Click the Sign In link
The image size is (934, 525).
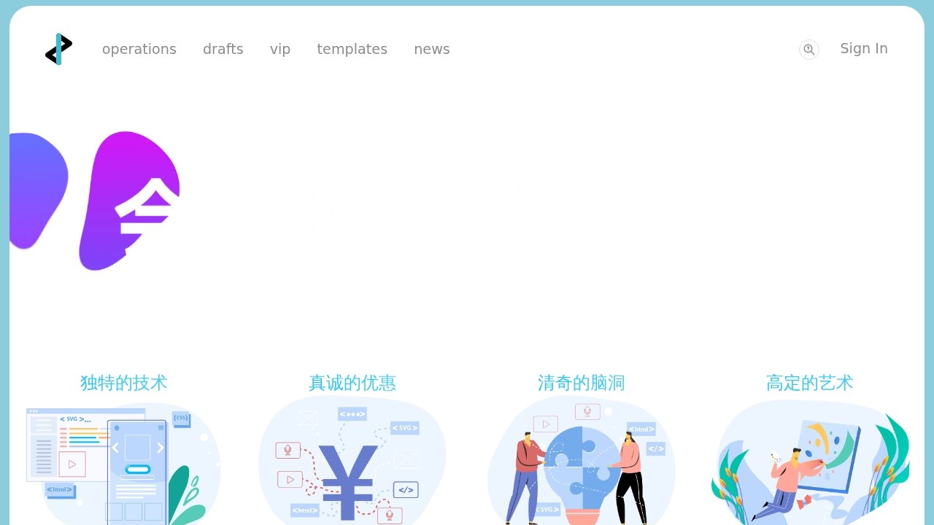click(x=863, y=48)
